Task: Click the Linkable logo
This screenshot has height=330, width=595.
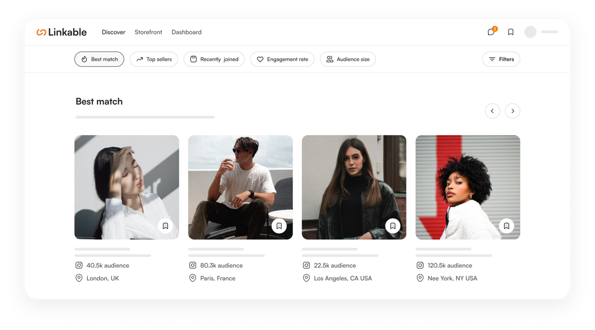Action: click(61, 32)
